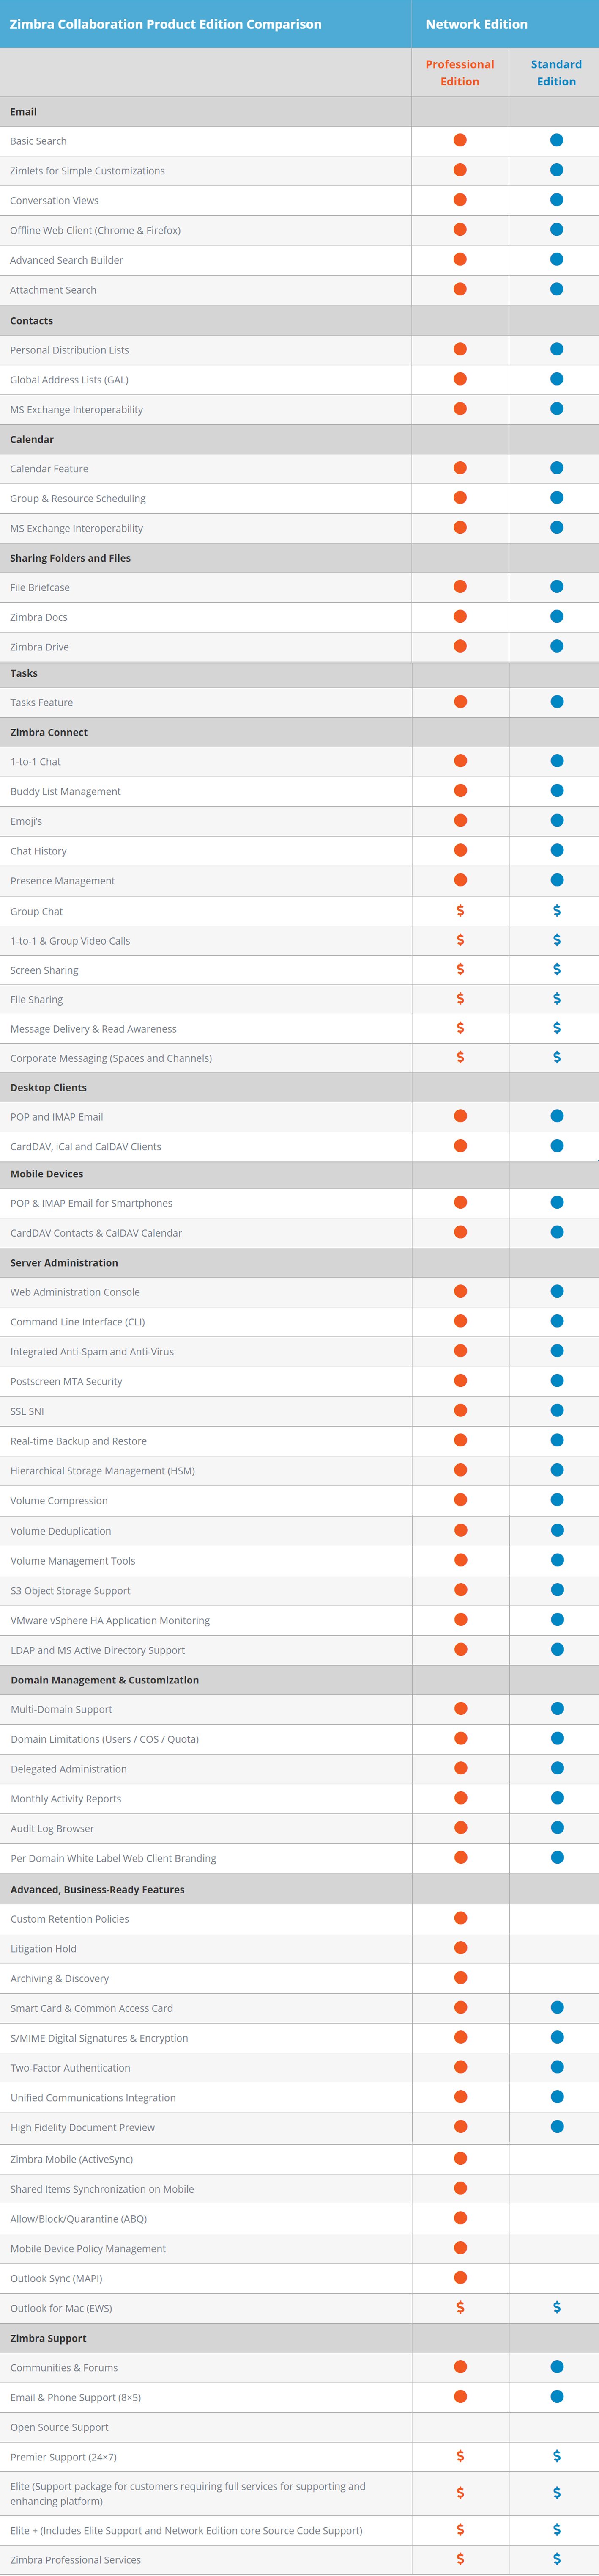Click Professional Edition orange dot for Basic Search
The image size is (599, 2576).
(460, 141)
